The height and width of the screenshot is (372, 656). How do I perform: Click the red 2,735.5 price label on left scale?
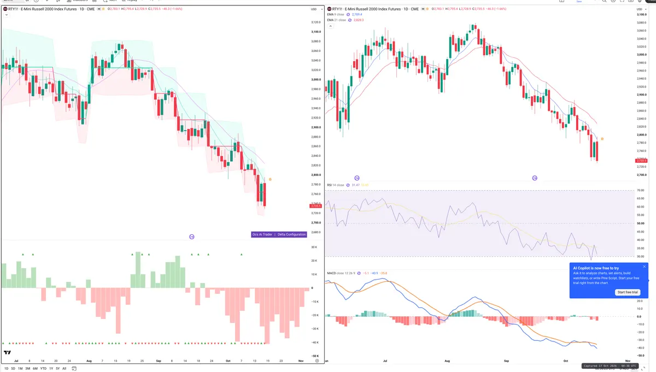click(x=315, y=206)
